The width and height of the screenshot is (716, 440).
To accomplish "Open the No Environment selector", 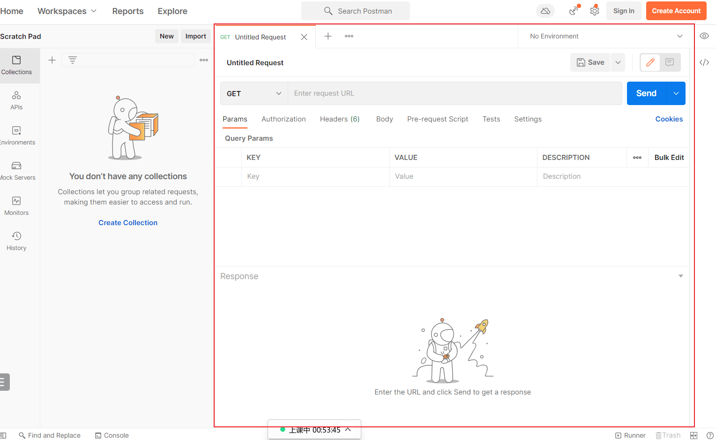I will tap(605, 36).
